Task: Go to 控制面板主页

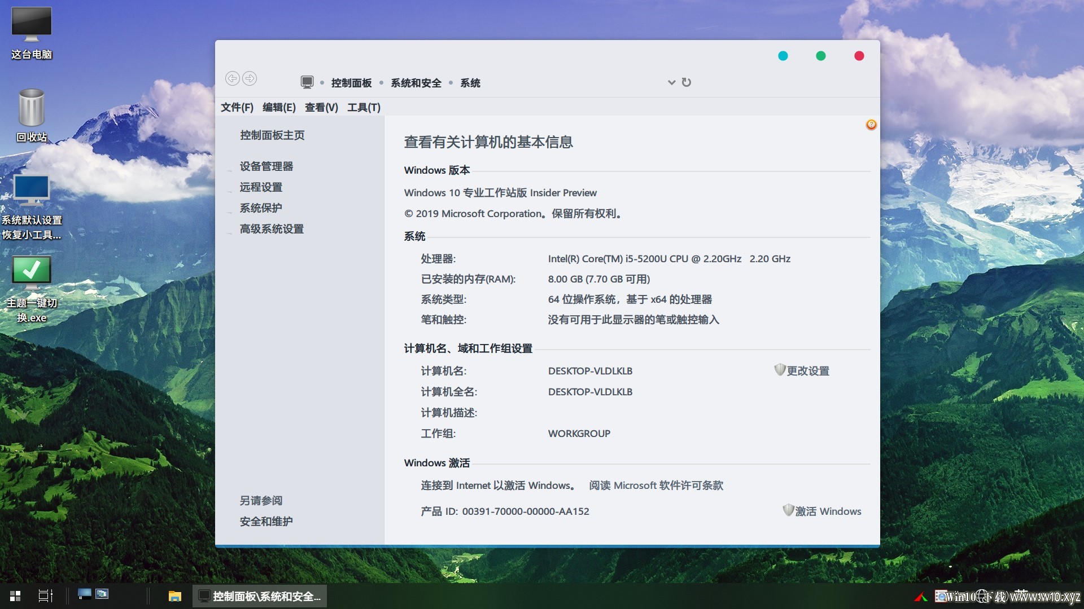Action: click(272, 135)
